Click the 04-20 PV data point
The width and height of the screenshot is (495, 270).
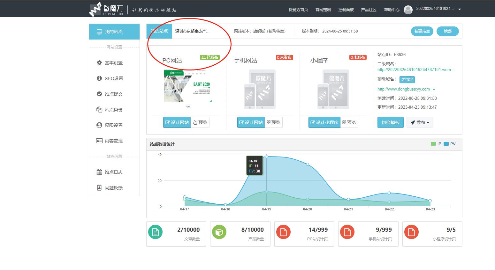coord(308,164)
